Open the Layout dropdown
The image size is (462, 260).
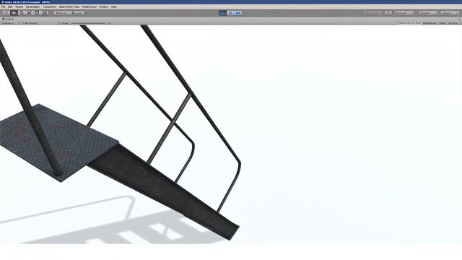tap(450, 13)
